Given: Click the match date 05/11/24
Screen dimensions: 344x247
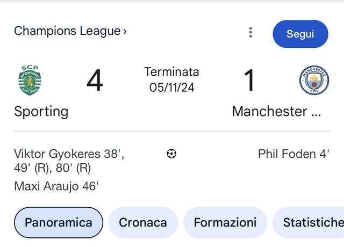Looking at the screenshot, I should pos(172,88).
